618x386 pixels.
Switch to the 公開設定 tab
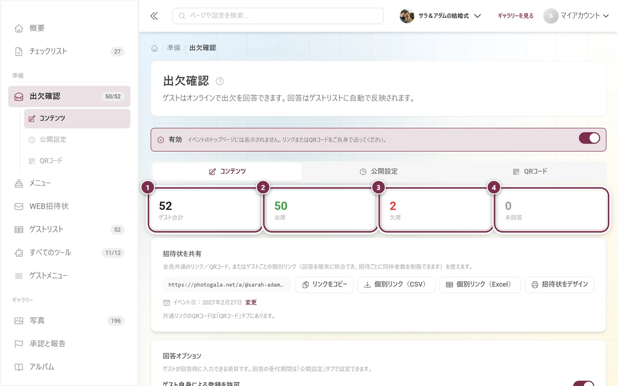(379, 172)
